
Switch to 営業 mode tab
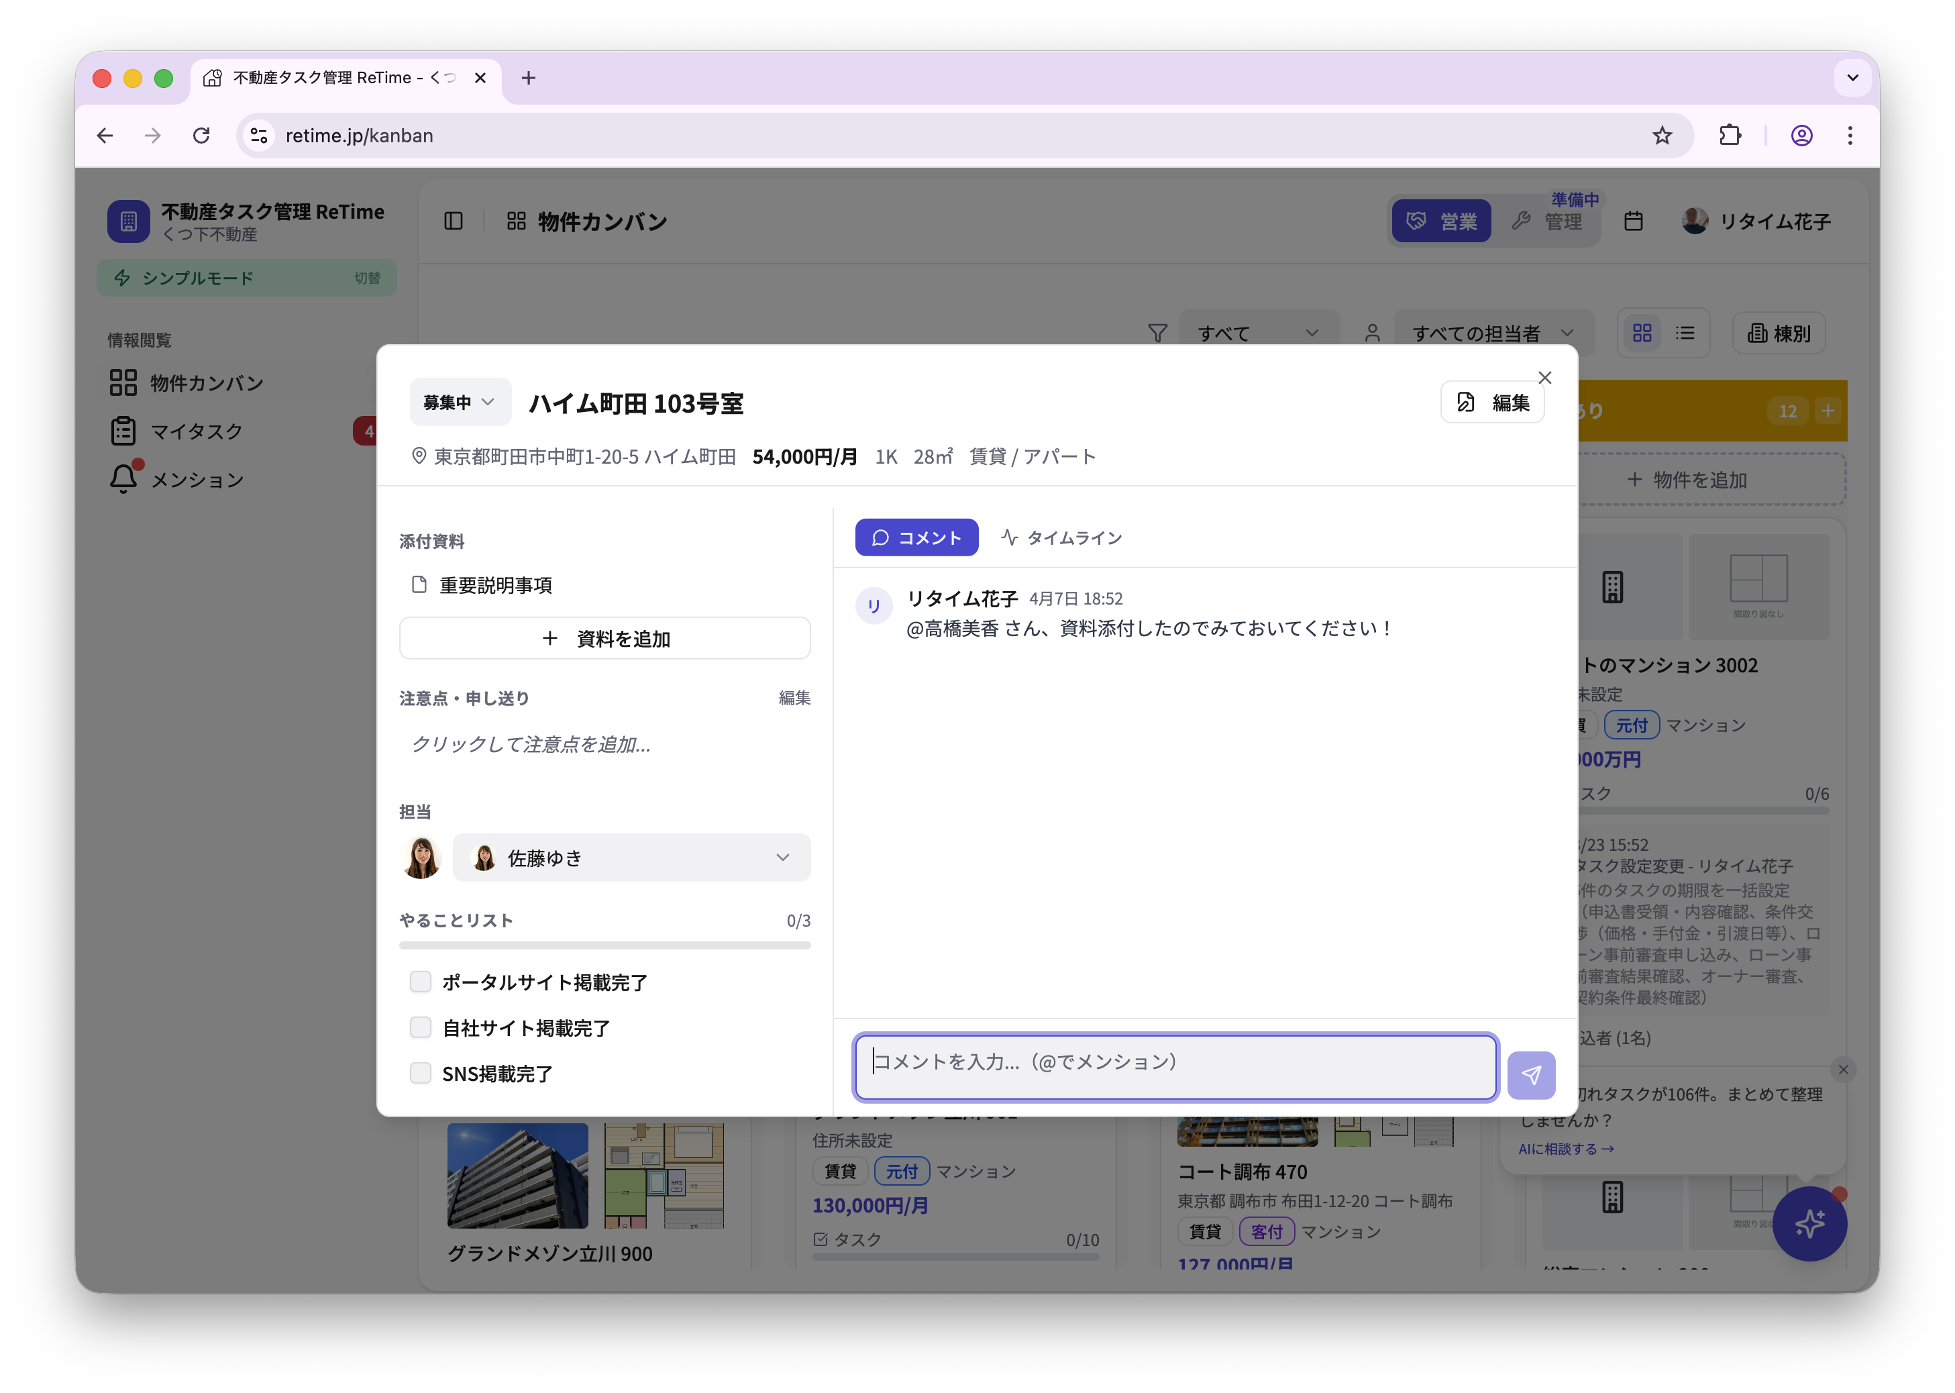[x=1441, y=221]
